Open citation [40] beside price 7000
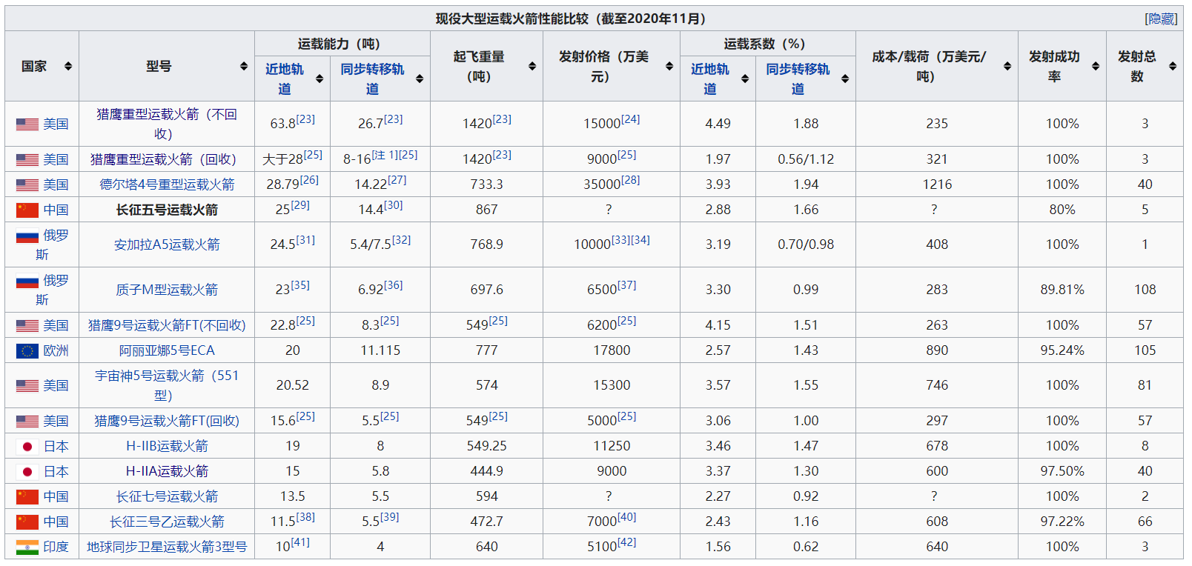The width and height of the screenshot is (1192, 566). pos(626,517)
